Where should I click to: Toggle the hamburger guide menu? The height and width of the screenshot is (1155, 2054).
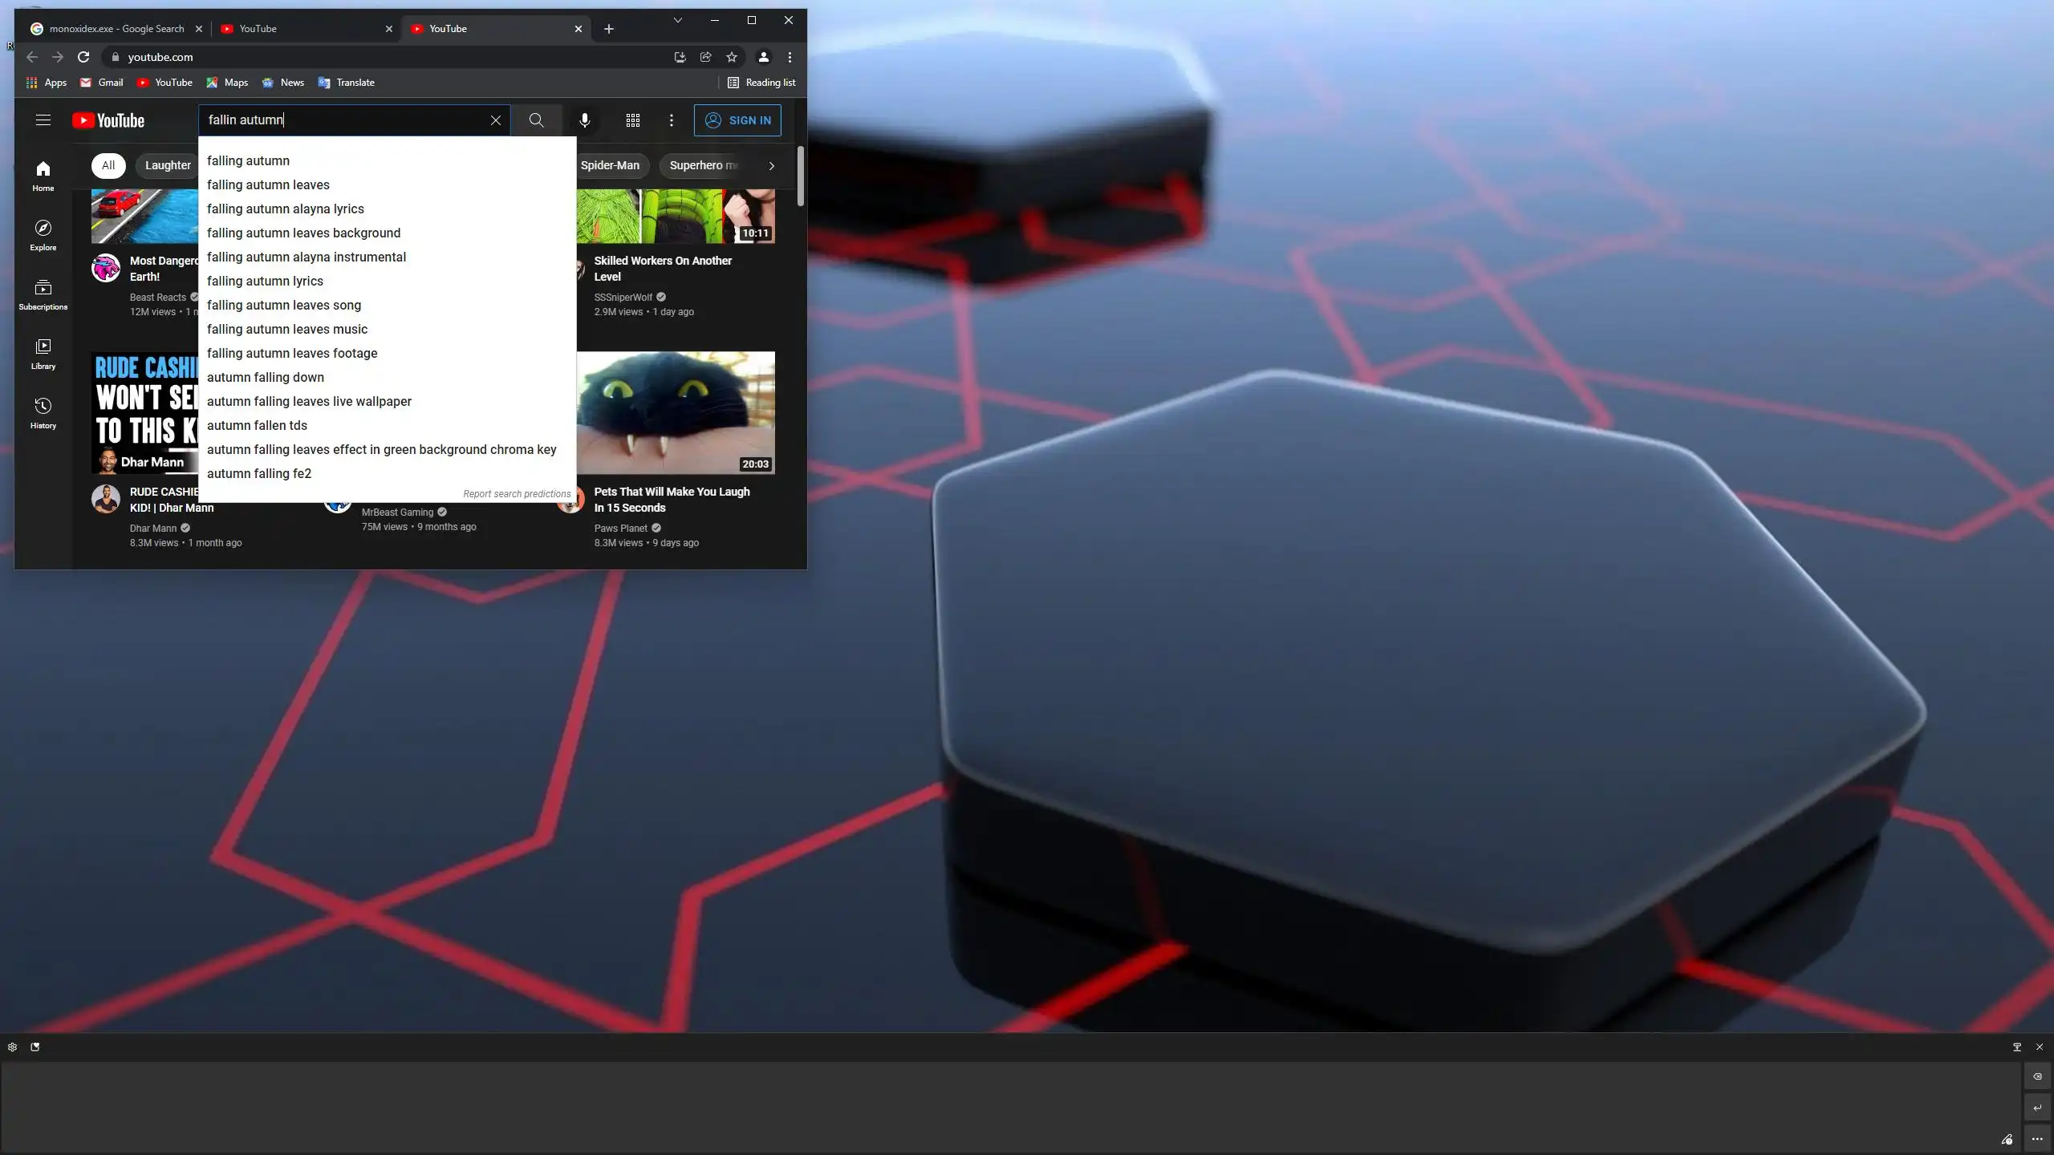pos(43,120)
